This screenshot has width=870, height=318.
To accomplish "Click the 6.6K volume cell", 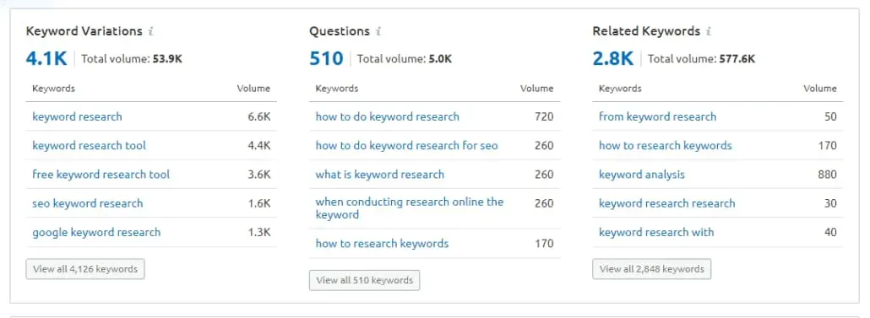I will click(259, 117).
